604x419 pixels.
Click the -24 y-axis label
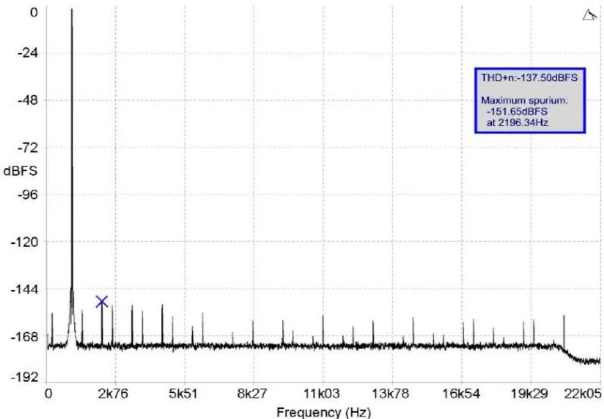[x=28, y=53]
